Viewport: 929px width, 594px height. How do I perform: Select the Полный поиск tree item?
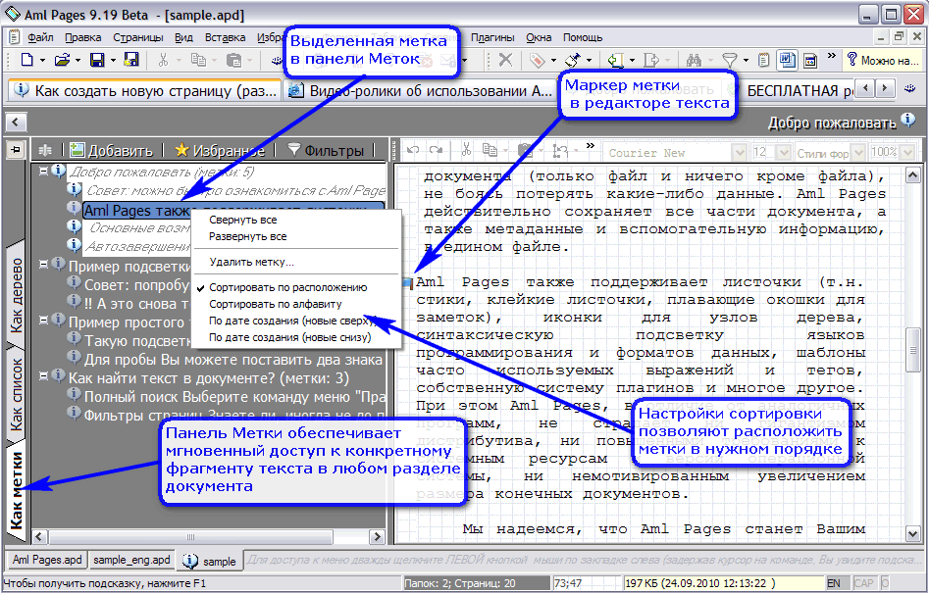coord(235,396)
